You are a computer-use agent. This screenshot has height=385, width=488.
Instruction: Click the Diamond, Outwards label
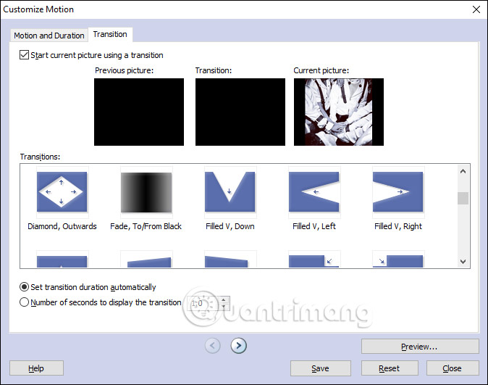point(62,226)
